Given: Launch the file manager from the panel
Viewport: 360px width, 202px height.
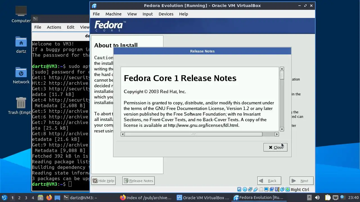Looking at the screenshot, I should click(40, 198).
